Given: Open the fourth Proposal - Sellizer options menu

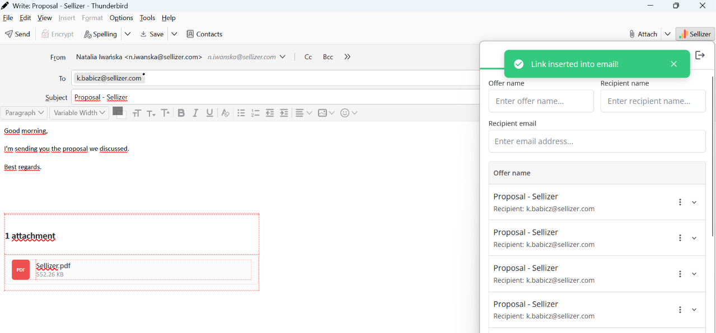Looking at the screenshot, I should 680,310.
